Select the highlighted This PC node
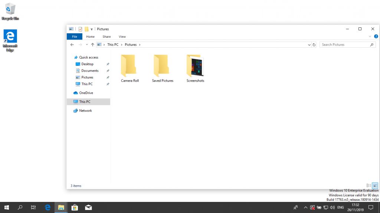The image size is (380, 213). [88, 102]
